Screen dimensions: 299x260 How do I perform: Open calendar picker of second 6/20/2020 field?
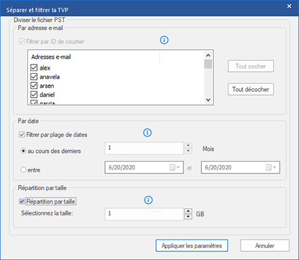(x=271, y=168)
